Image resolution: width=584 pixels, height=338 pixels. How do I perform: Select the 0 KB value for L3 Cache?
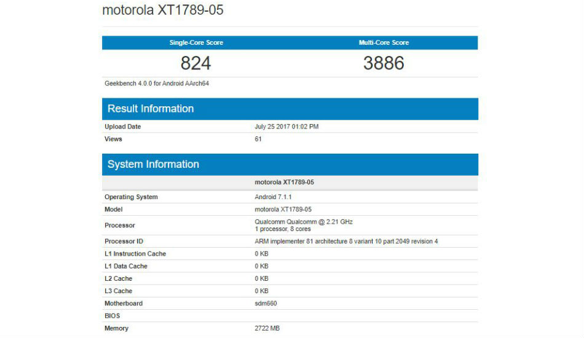pos(261,291)
